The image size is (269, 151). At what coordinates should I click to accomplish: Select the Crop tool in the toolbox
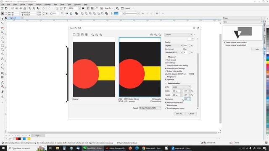tap(2, 28)
